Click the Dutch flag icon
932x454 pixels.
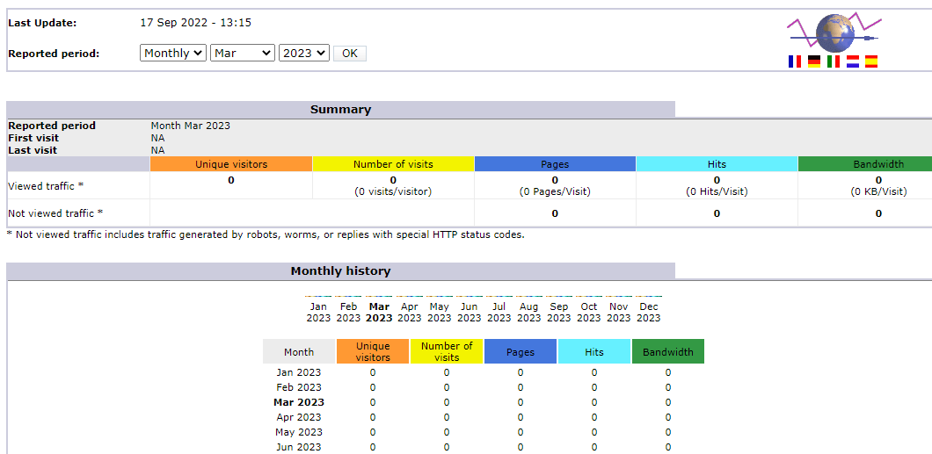point(852,61)
